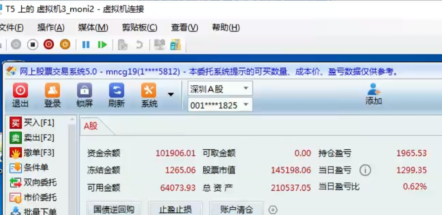Click the 持仓盈亏 value 1965.53
The height and width of the screenshot is (215, 442).
pos(412,153)
